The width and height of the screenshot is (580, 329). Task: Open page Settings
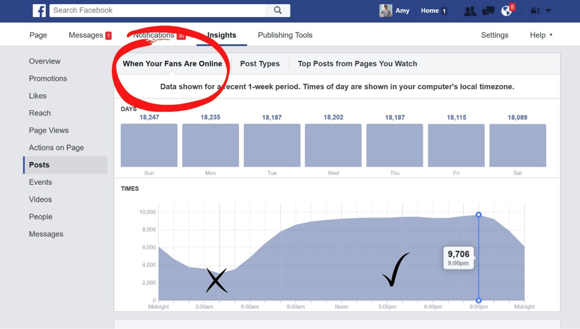pos(494,35)
